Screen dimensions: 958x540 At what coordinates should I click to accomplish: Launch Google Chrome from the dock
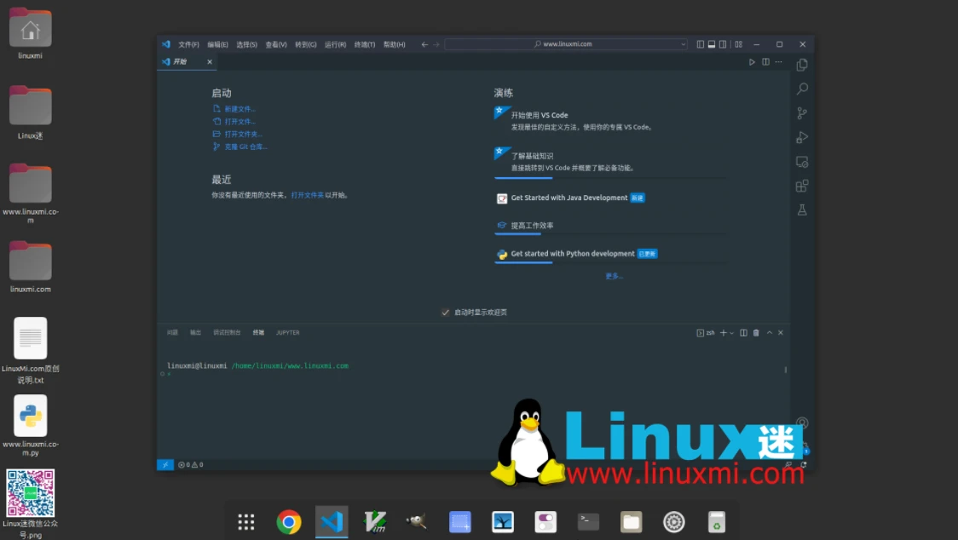(x=289, y=521)
